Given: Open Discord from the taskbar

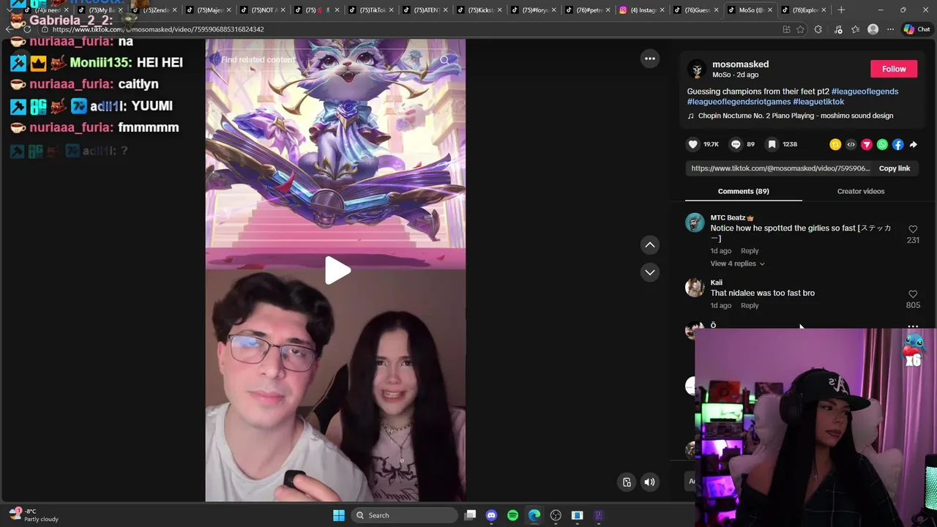Looking at the screenshot, I should [491, 515].
